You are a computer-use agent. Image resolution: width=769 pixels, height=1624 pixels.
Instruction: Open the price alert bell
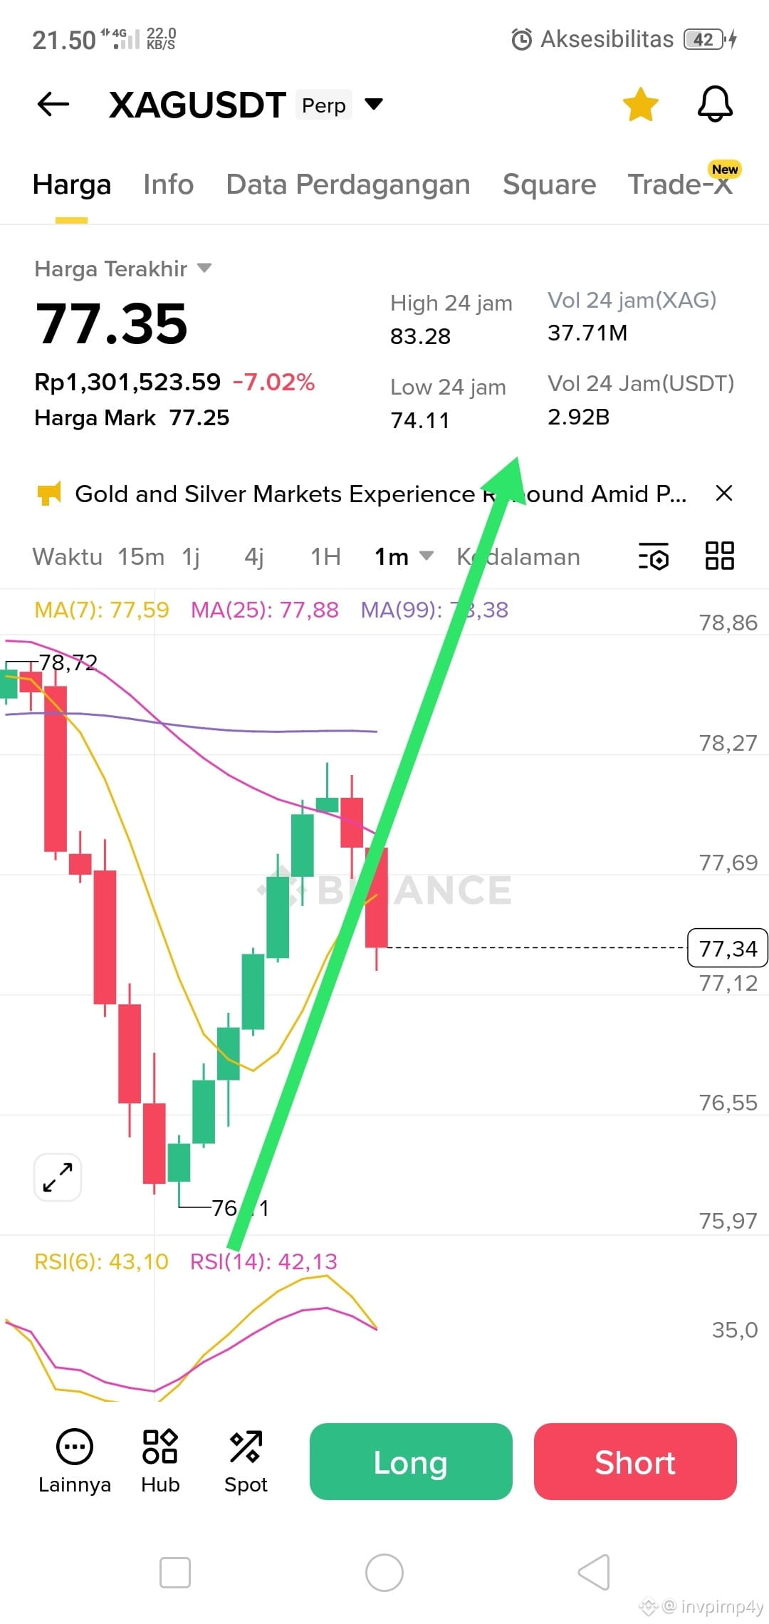715,104
